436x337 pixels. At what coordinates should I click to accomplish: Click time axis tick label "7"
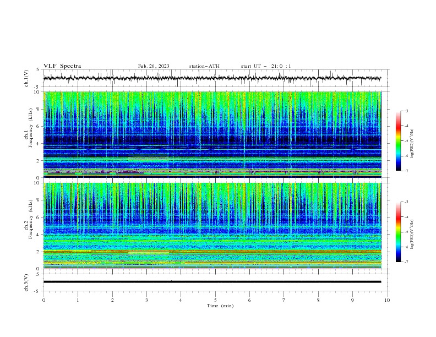tap(284, 300)
